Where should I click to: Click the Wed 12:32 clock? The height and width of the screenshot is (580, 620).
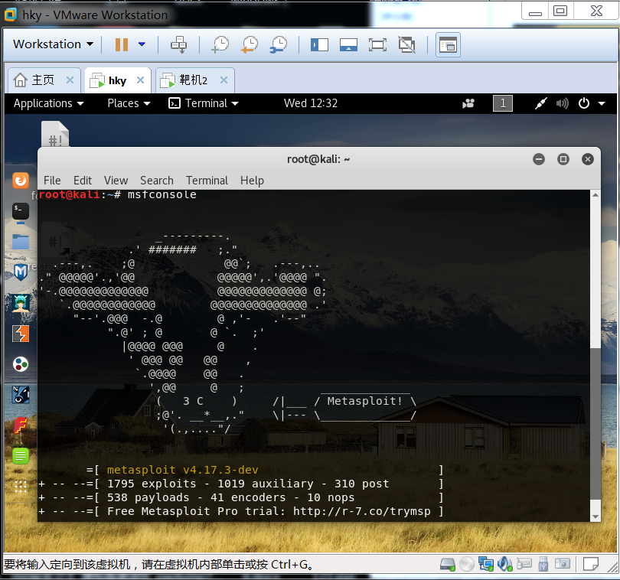311,103
